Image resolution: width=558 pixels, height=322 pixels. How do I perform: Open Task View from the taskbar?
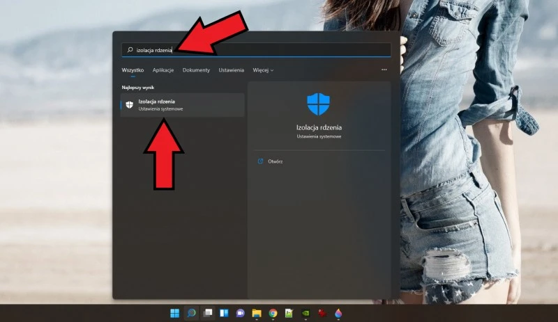pos(208,313)
